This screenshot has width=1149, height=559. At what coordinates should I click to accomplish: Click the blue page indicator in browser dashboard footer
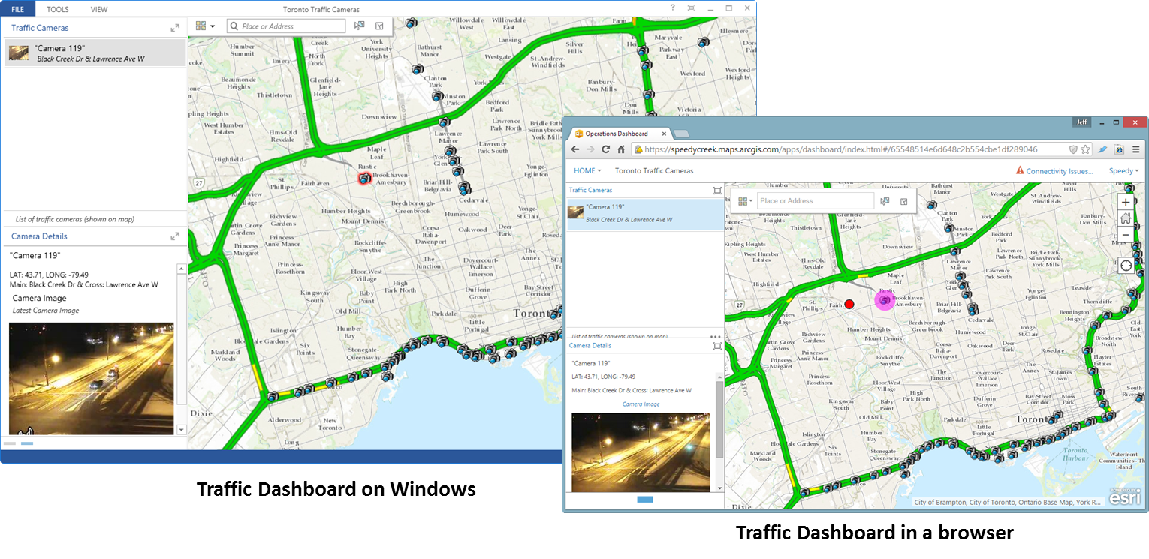tap(644, 500)
